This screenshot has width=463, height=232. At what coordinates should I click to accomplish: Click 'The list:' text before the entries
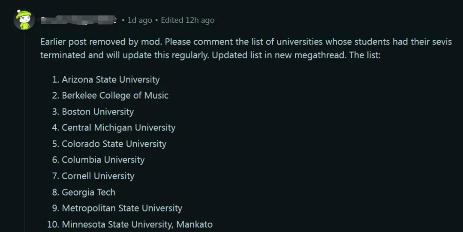[x=365, y=55]
